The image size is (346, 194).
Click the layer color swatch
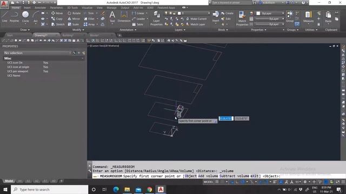(x=179, y=13)
